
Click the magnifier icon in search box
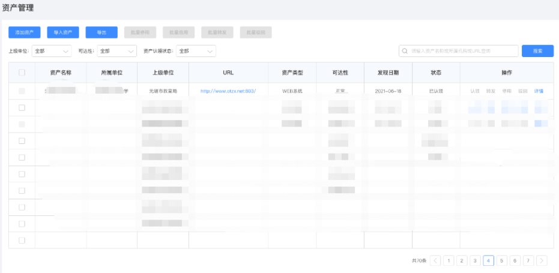pyautogui.click(x=405, y=51)
